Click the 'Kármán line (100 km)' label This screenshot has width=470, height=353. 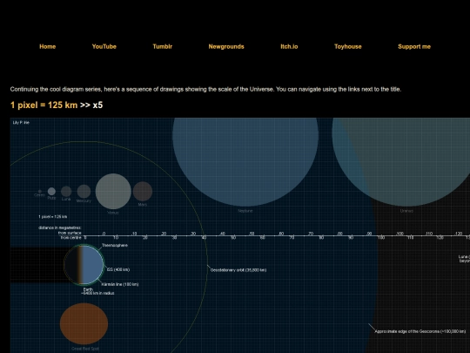tap(120, 284)
